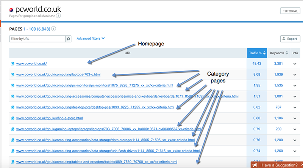Open the pc-monitors criteria URL link
Image resolution: width=303 pixels, height=168 pixels.
click(x=95, y=86)
